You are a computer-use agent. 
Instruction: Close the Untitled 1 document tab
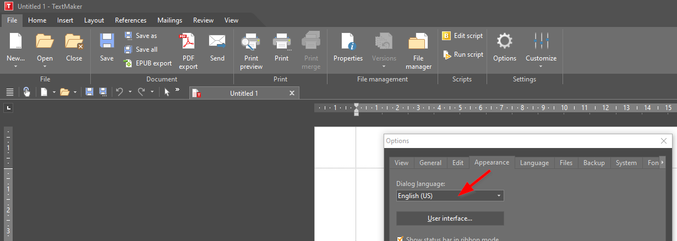point(292,94)
